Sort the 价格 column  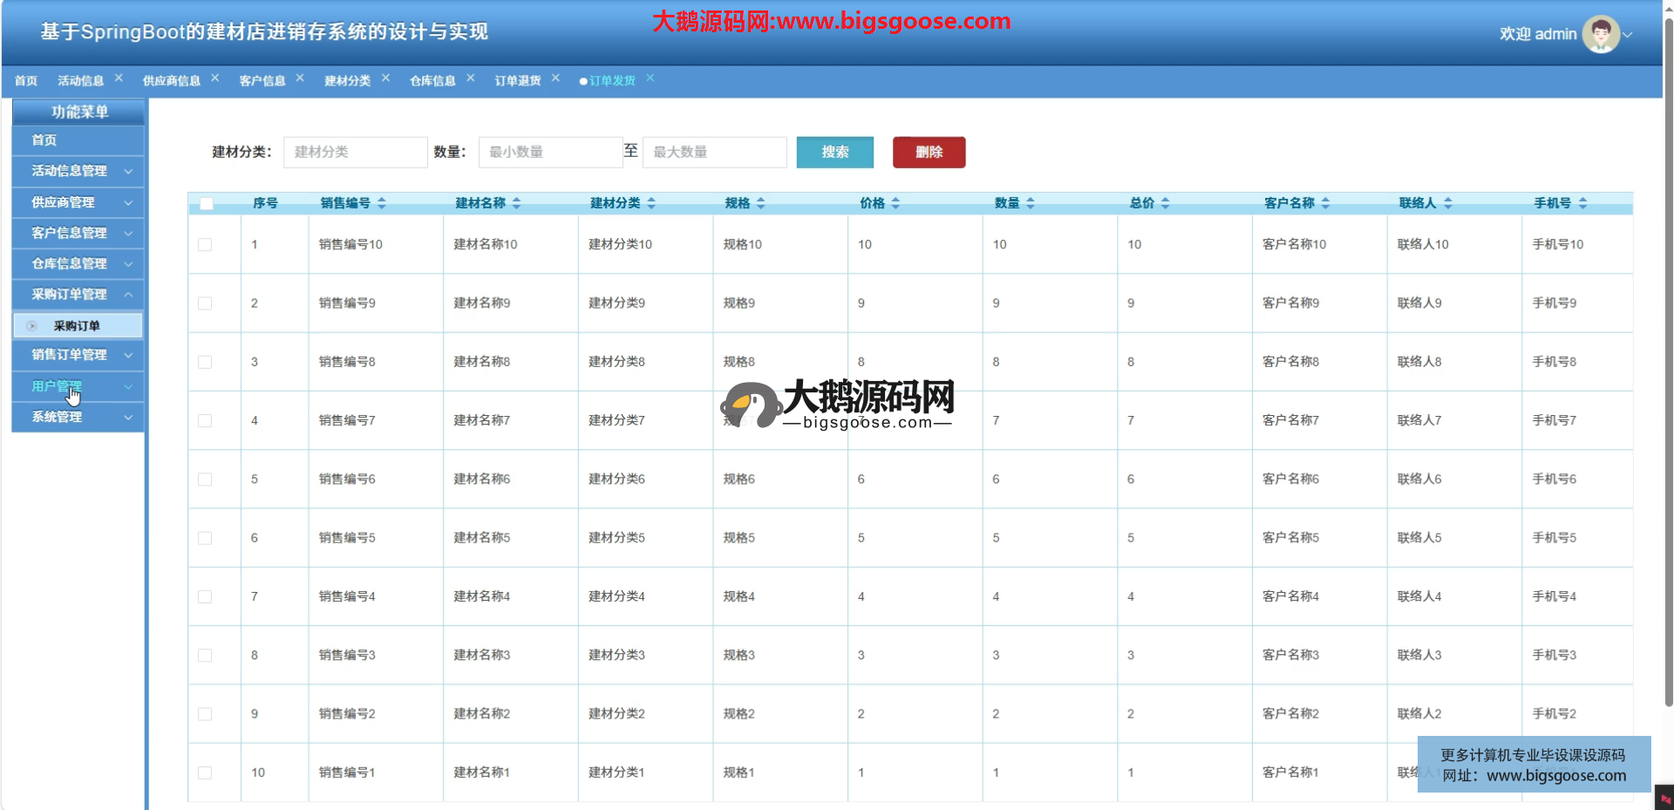(895, 203)
